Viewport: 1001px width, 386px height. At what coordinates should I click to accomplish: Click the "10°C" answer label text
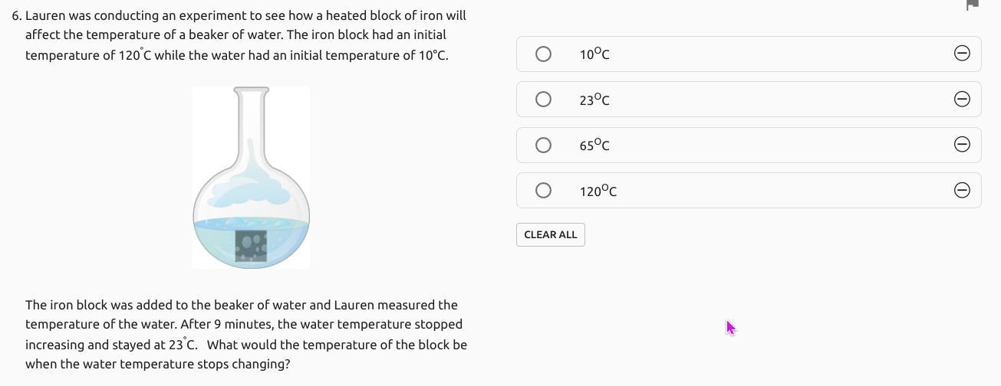(594, 54)
